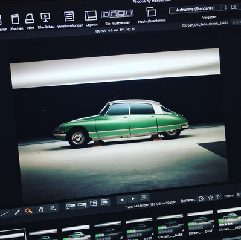Click the Löschen delete icon

15,19
